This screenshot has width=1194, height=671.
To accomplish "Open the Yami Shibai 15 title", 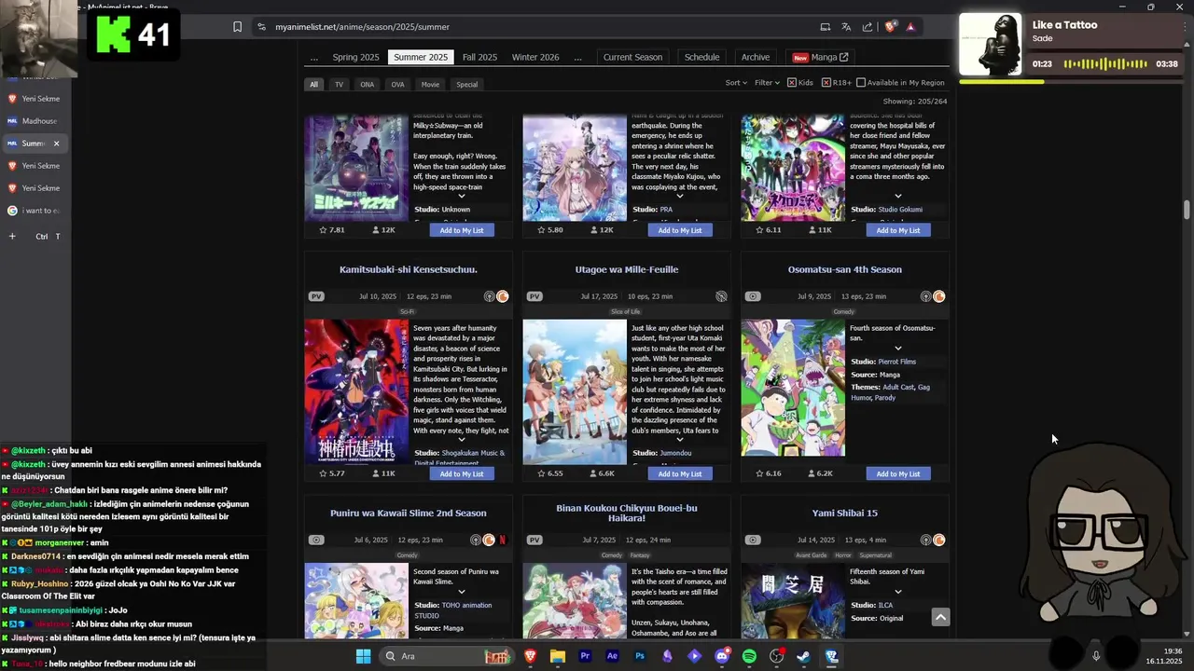I will point(845,513).
